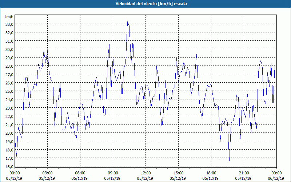
Task: Select the '23,0' y-axis value
Action: (x=9, y=108)
